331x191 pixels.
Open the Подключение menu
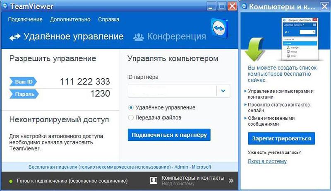25,19
